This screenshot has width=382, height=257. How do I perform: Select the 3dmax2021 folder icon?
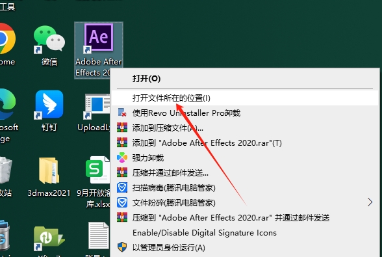(49, 170)
